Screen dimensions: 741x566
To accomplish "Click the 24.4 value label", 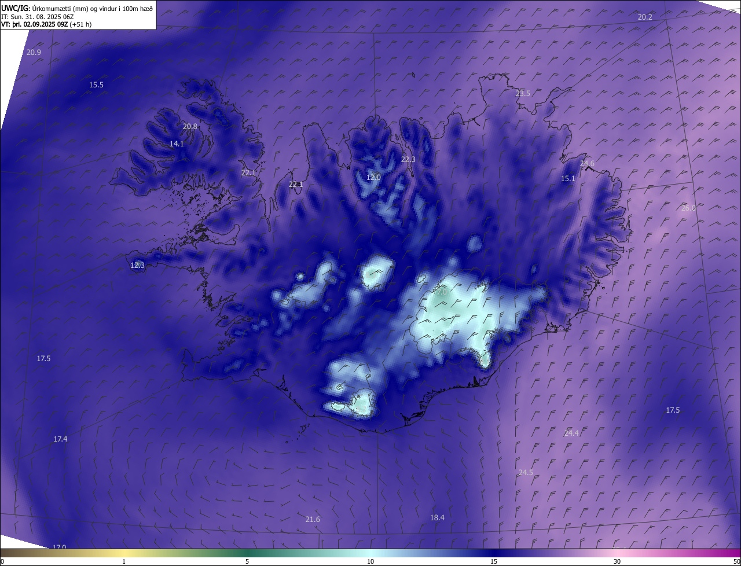I will [x=571, y=433].
